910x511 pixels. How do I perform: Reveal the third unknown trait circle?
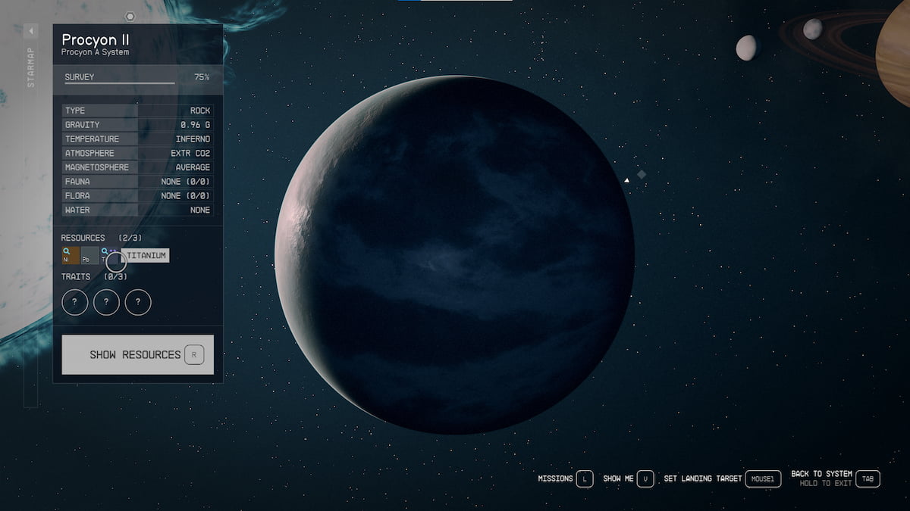click(137, 302)
